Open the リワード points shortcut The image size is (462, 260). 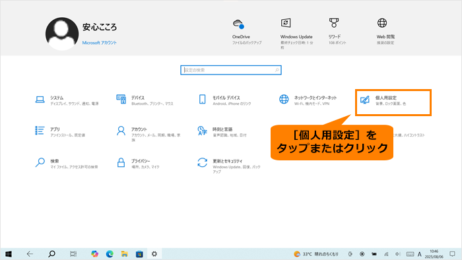(x=337, y=31)
